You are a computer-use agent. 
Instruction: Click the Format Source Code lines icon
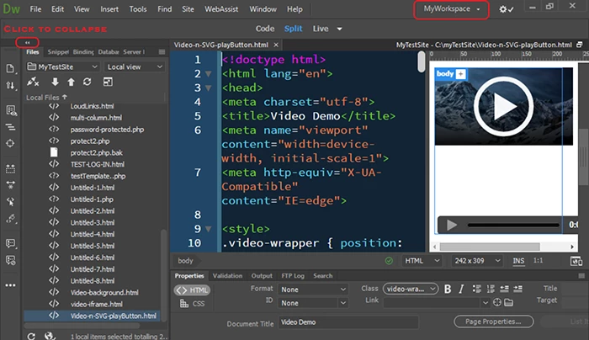10,128
